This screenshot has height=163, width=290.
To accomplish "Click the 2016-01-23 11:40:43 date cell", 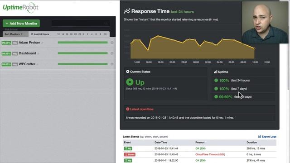I will pyautogui.click(x=166, y=154).
